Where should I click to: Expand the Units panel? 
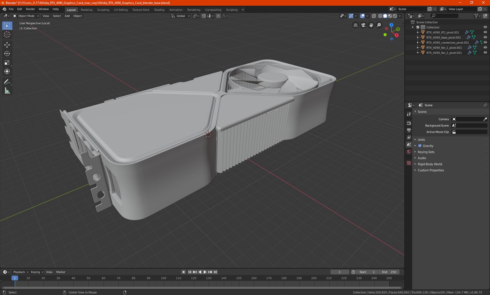tap(421, 140)
